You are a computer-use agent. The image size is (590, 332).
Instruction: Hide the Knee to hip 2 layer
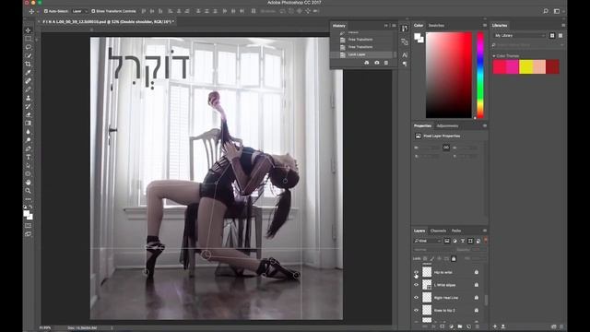(416, 311)
